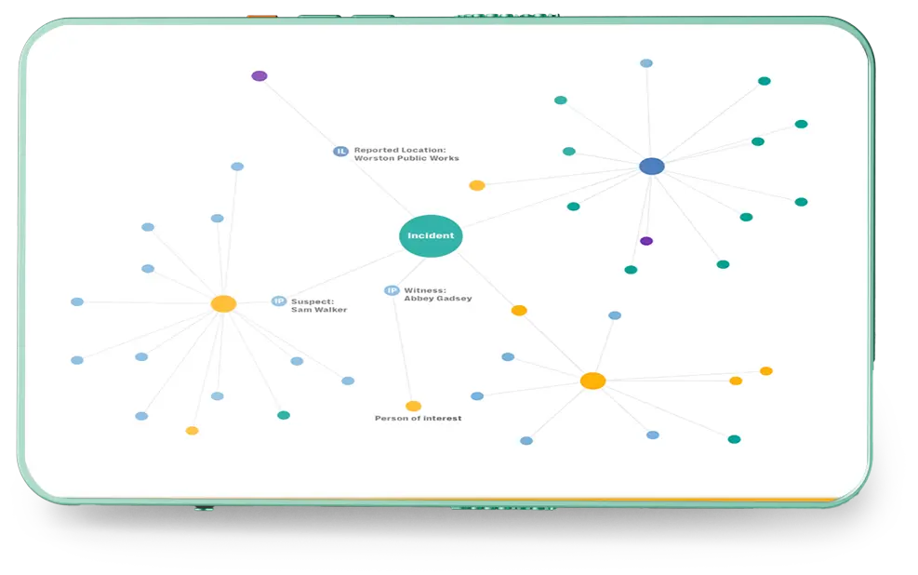
Task: Select the large yellow hub of lower-right cluster
Action: [x=592, y=381]
